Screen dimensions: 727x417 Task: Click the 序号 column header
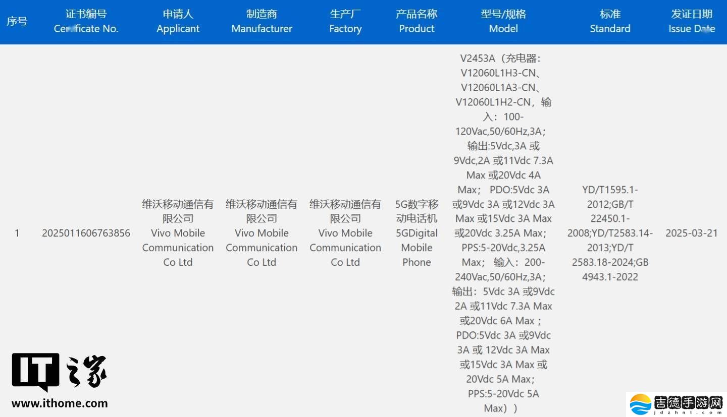point(17,21)
